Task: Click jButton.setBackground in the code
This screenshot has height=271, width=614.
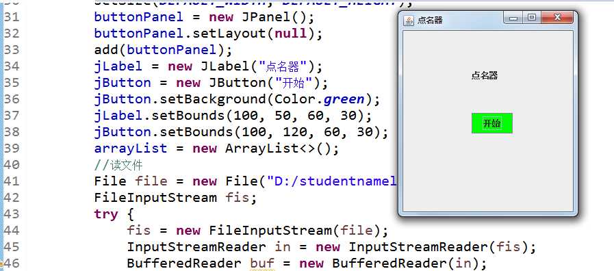Action: point(180,99)
